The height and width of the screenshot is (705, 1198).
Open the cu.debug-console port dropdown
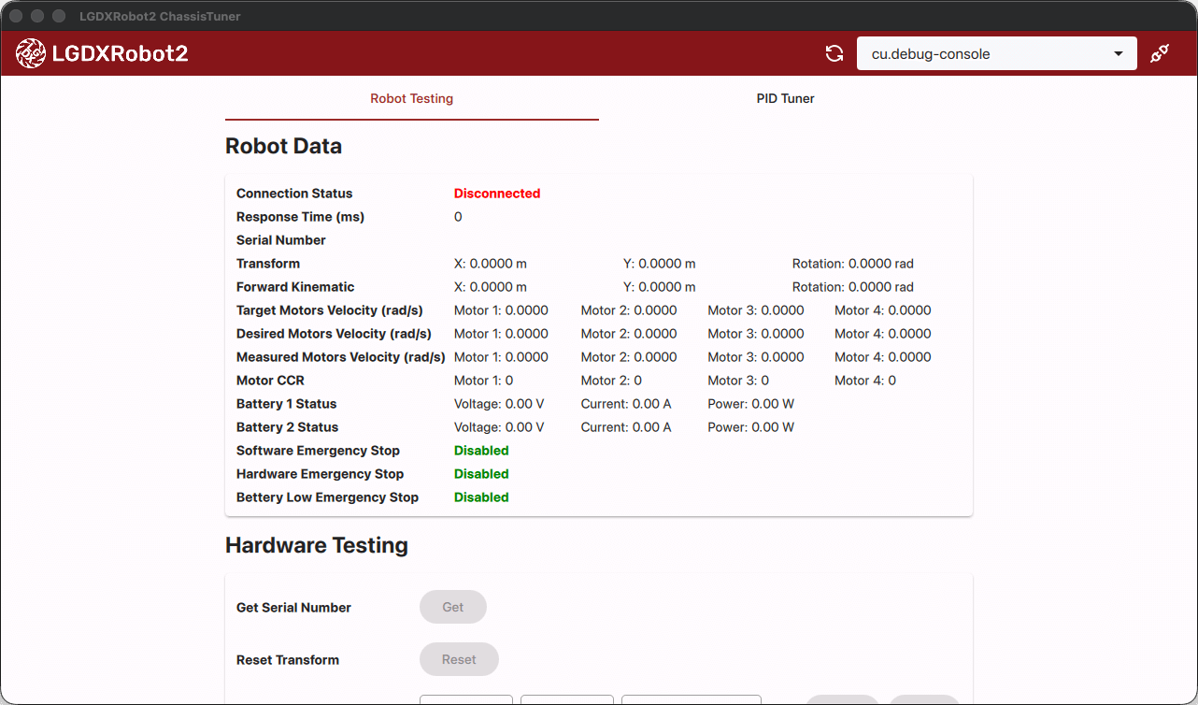pyautogui.click(x=996, y=53)
